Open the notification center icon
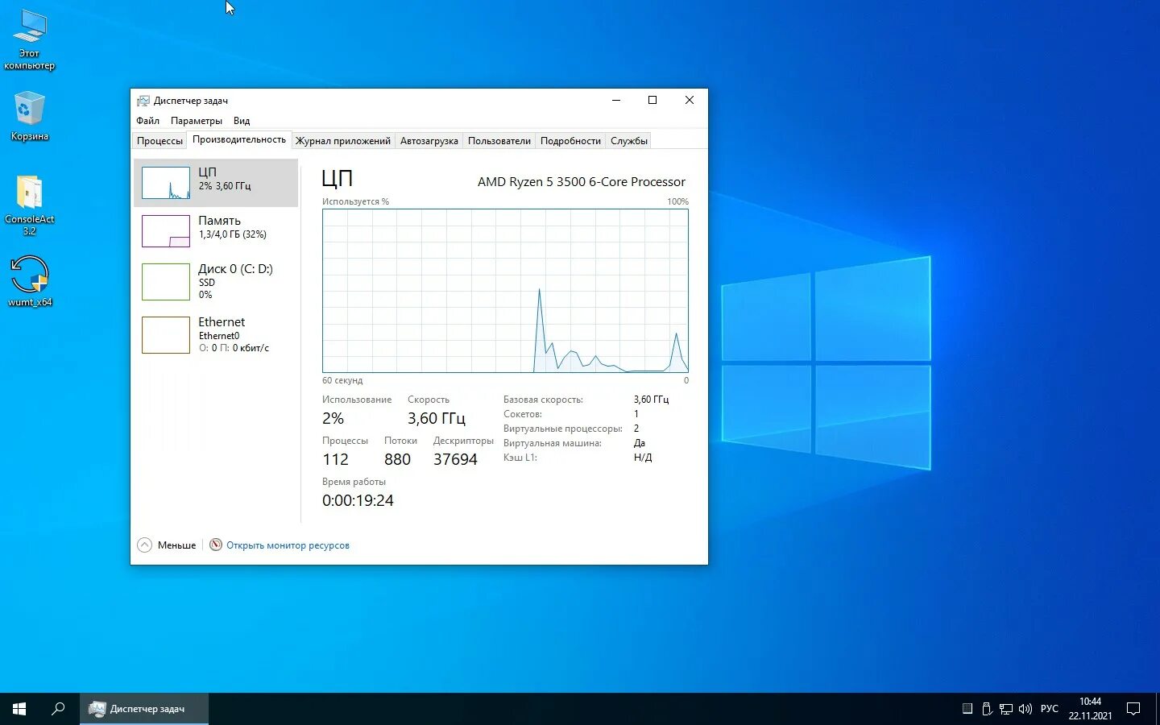 (1133, 709)
